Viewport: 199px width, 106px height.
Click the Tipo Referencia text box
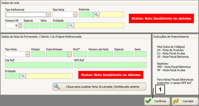coord(26,14)
